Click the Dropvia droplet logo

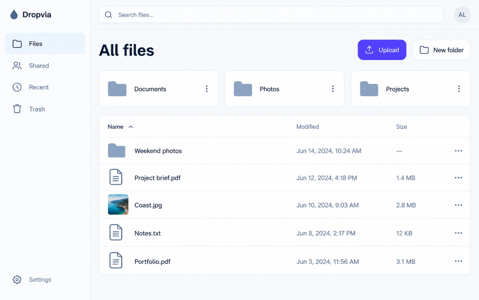pos(14,14)
